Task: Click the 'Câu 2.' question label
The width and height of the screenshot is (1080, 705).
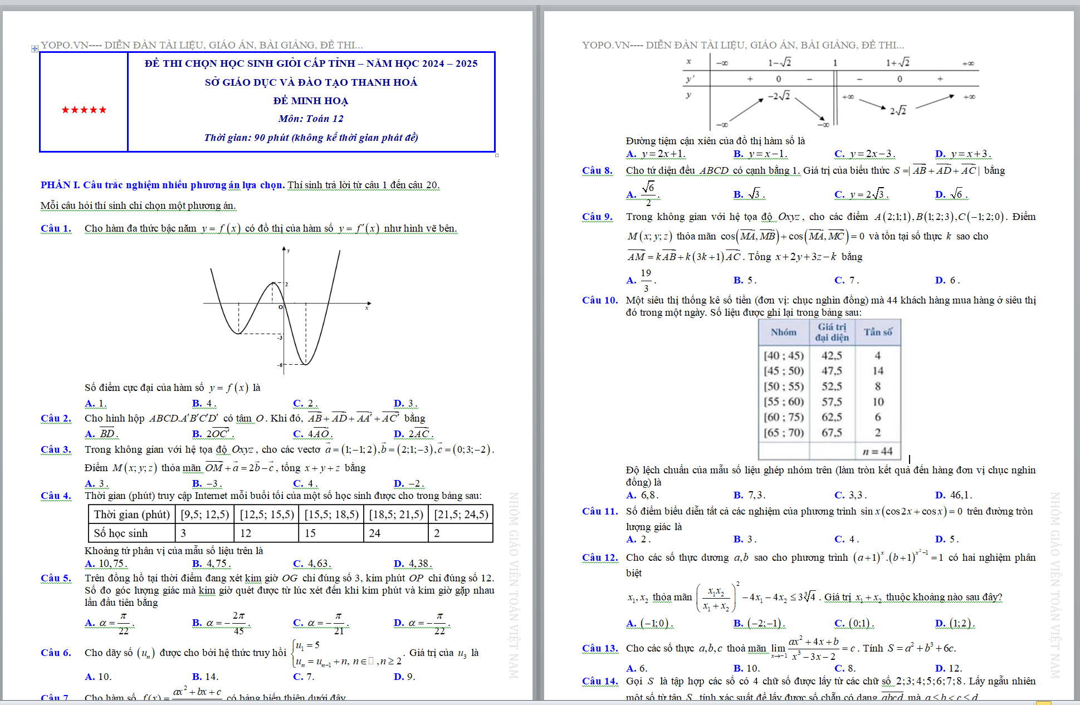Action: coord(56,418)
